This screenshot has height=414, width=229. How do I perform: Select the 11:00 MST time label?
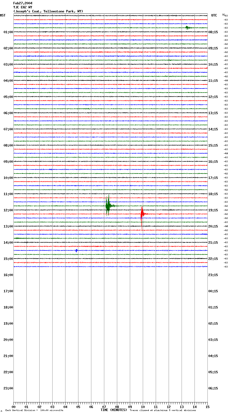(x=8, y=194)
